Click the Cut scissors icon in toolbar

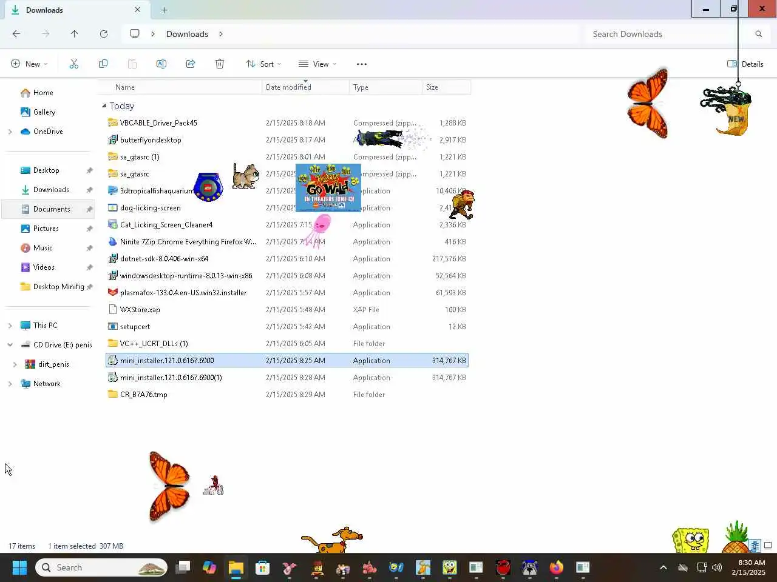click(x=74, y=64)
